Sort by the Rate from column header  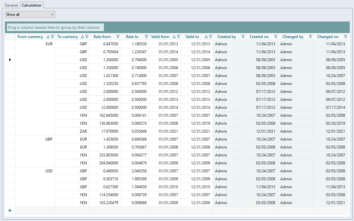coord(102,37)
